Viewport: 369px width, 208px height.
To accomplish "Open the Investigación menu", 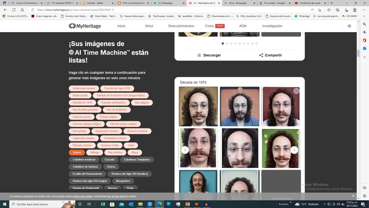I will tap(272, 26).
